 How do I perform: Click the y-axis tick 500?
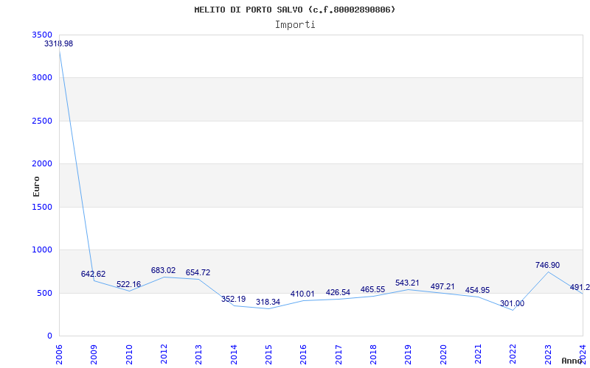[45, 293]
